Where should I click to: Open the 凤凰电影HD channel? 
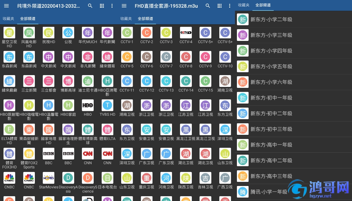29,37
